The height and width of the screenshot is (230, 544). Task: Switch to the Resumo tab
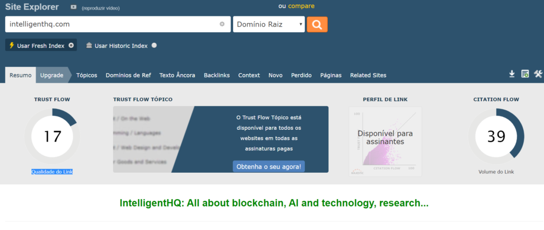[21, 75]
